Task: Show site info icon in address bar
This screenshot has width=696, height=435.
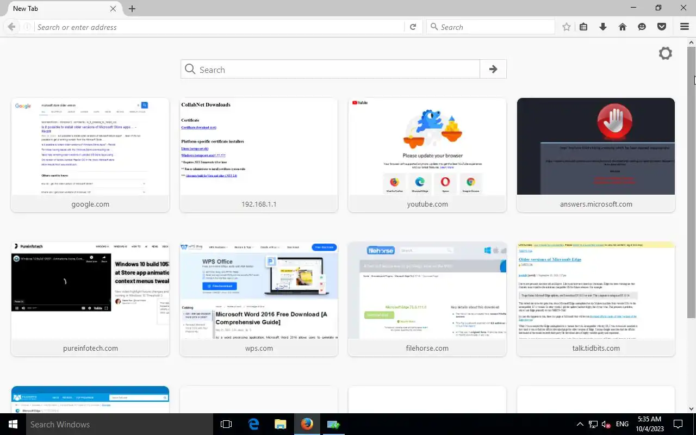Action: coord(27,27)
